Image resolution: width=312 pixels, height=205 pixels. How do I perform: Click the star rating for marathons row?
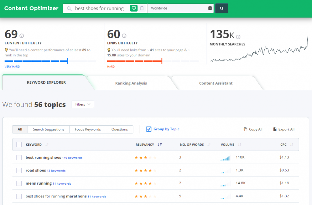point(145,196)
